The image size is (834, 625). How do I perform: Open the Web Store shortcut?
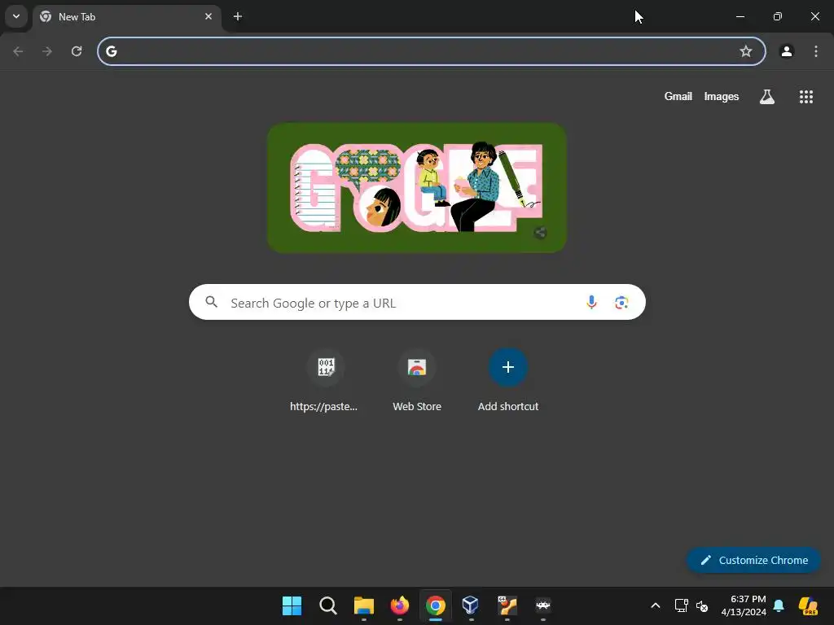click(417, 381)
